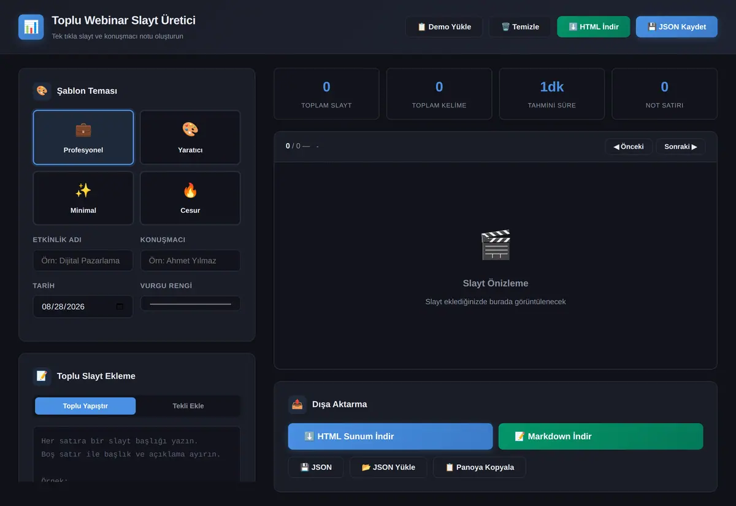The image size is (736, 506).
Task: Download via the header HTML İndir button
Action: click(594, 27)
